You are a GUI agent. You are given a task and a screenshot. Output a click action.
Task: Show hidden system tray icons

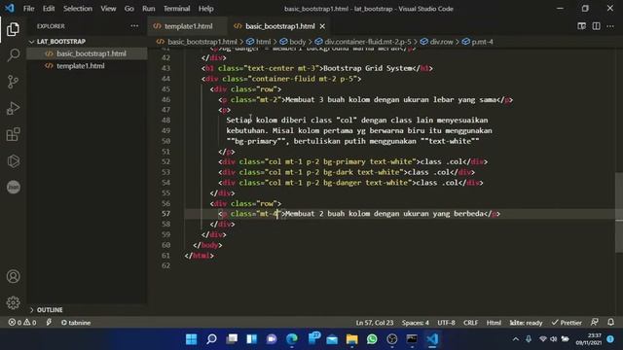(516, 339)
